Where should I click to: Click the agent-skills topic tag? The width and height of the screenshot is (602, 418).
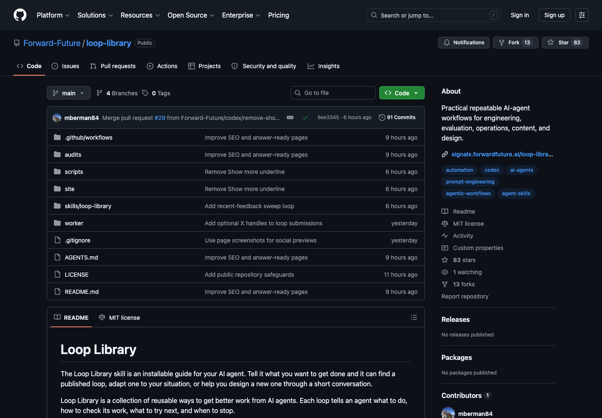(516, 194)
